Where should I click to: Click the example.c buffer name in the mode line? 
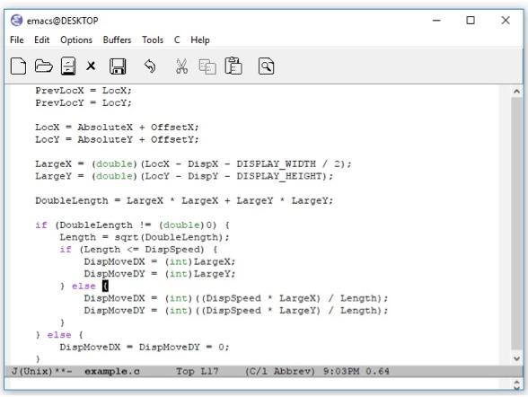(x=111, y=372)
